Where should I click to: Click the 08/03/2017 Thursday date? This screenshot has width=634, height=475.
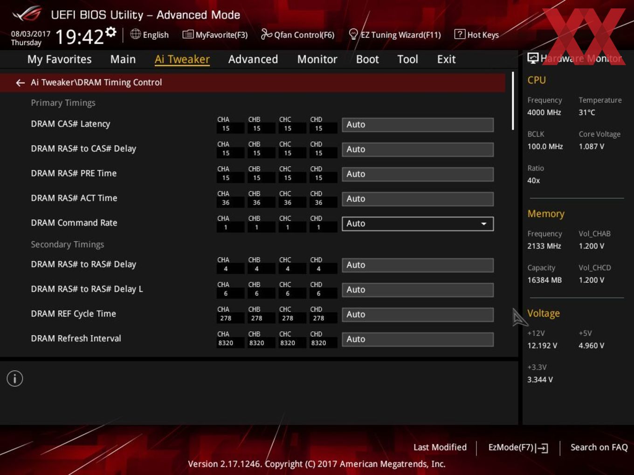click(30, 38)
